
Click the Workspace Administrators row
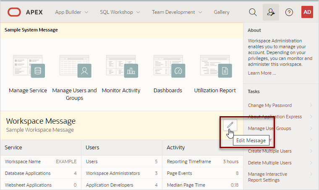[122, 173]
